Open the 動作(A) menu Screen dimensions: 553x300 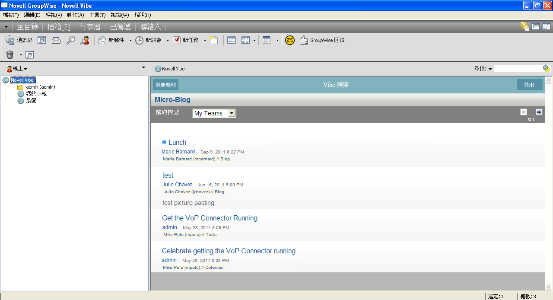tap(76, 15)
